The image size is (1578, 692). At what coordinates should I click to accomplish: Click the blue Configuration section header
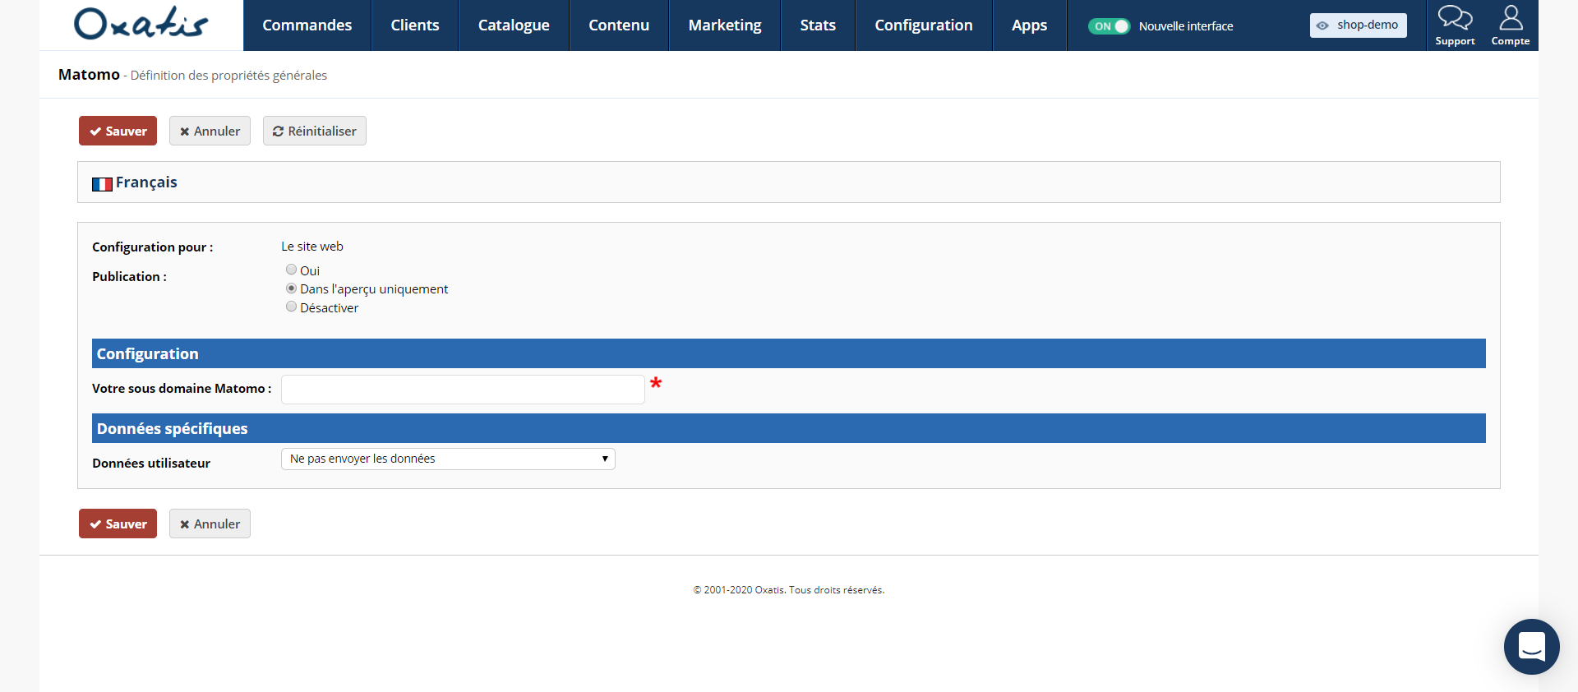[x=789, y=353]
